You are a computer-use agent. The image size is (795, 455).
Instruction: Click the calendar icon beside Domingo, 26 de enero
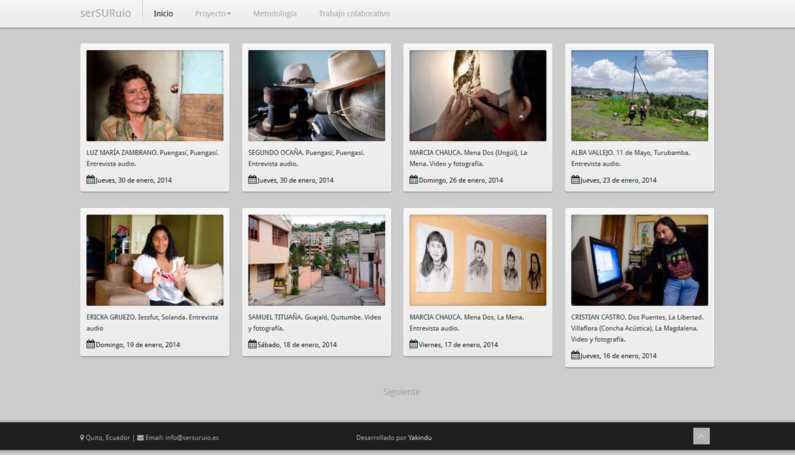click(414, 179)
